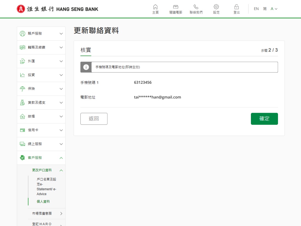The height and width of the screenshot is (226, 301).
Task: Select 個人資料 in sidebar
Action: tap(43, 202)
